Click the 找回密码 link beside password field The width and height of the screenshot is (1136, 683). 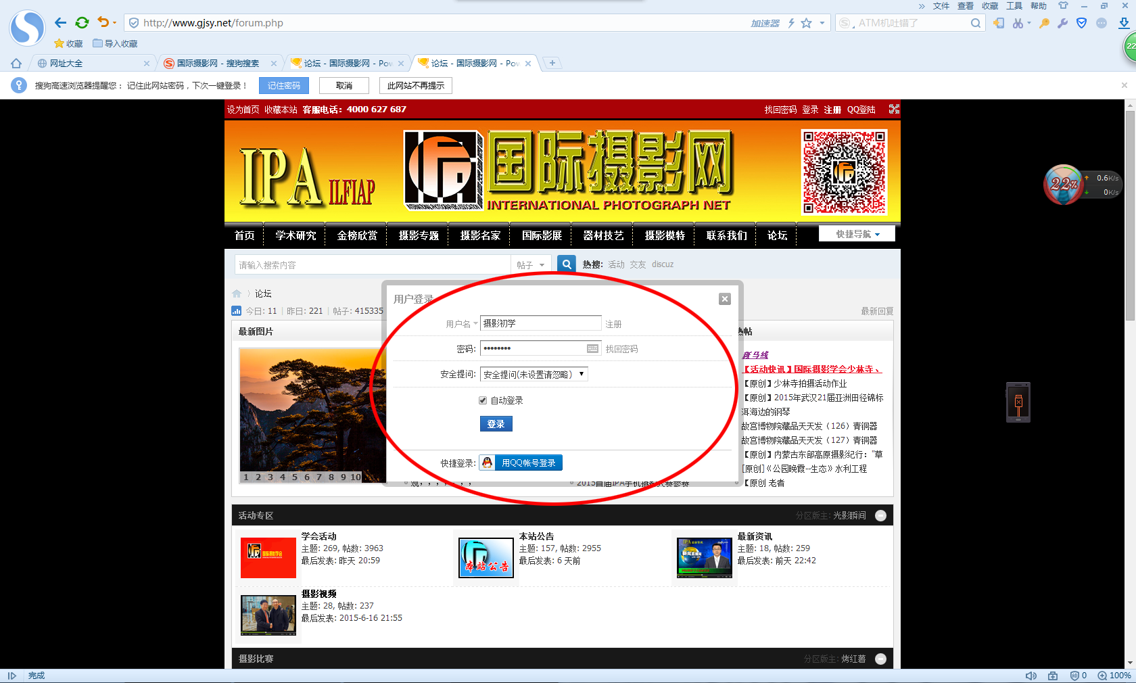click(621, 349)
